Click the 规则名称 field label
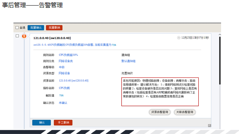This screenshot has width=239, height=134. pyautogui.click(x=49, y=55)
